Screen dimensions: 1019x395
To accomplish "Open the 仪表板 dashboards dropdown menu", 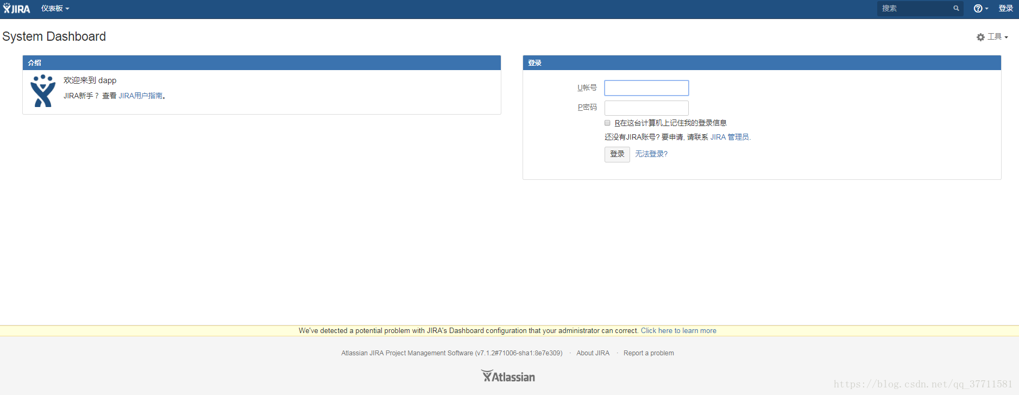I will [55, 9].
